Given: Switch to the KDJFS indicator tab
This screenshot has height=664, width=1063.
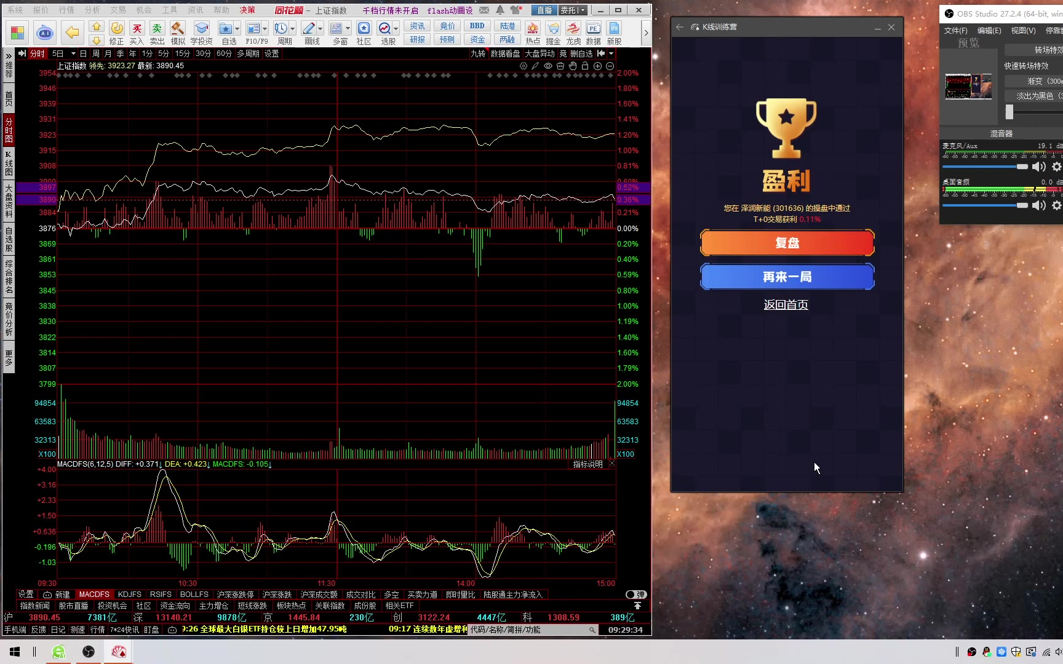Looking at the screenshot, I should coord(129,595).
